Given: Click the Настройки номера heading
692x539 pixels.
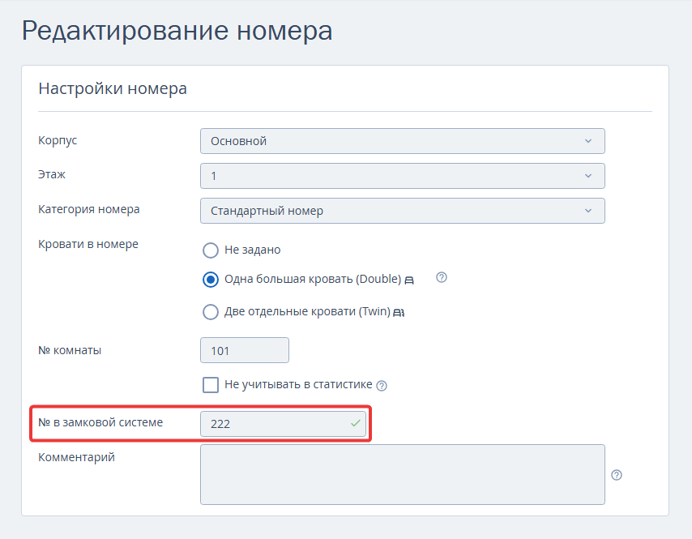Looking at the screenshot, I should pyautogui.click(x=113, y=88).
